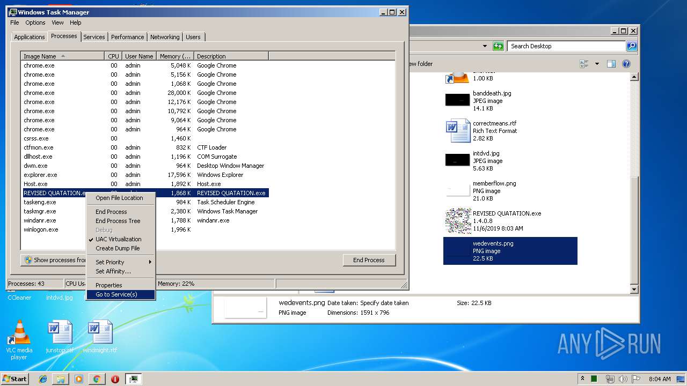Toggle the preview pane icon in Explorer
The width and height of the screenshot is (687, 386).
611,64
